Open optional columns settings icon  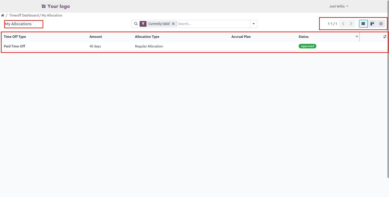(385, 37)
